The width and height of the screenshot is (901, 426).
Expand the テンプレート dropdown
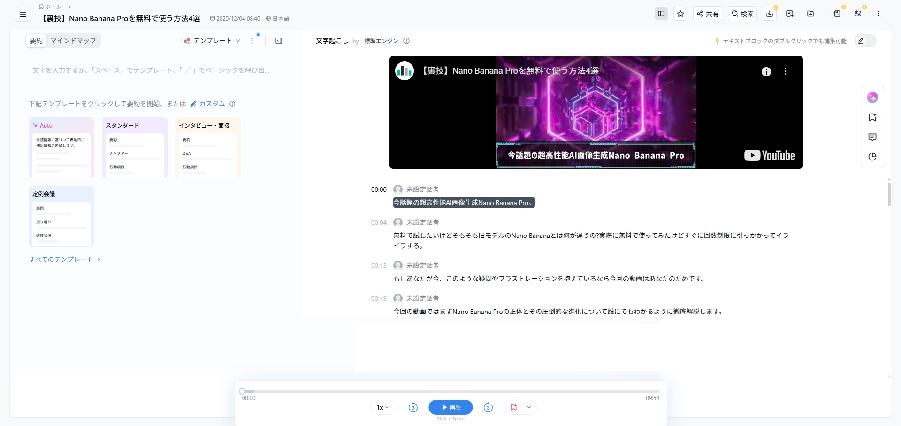pyautogui.click(x=213, y=41)
